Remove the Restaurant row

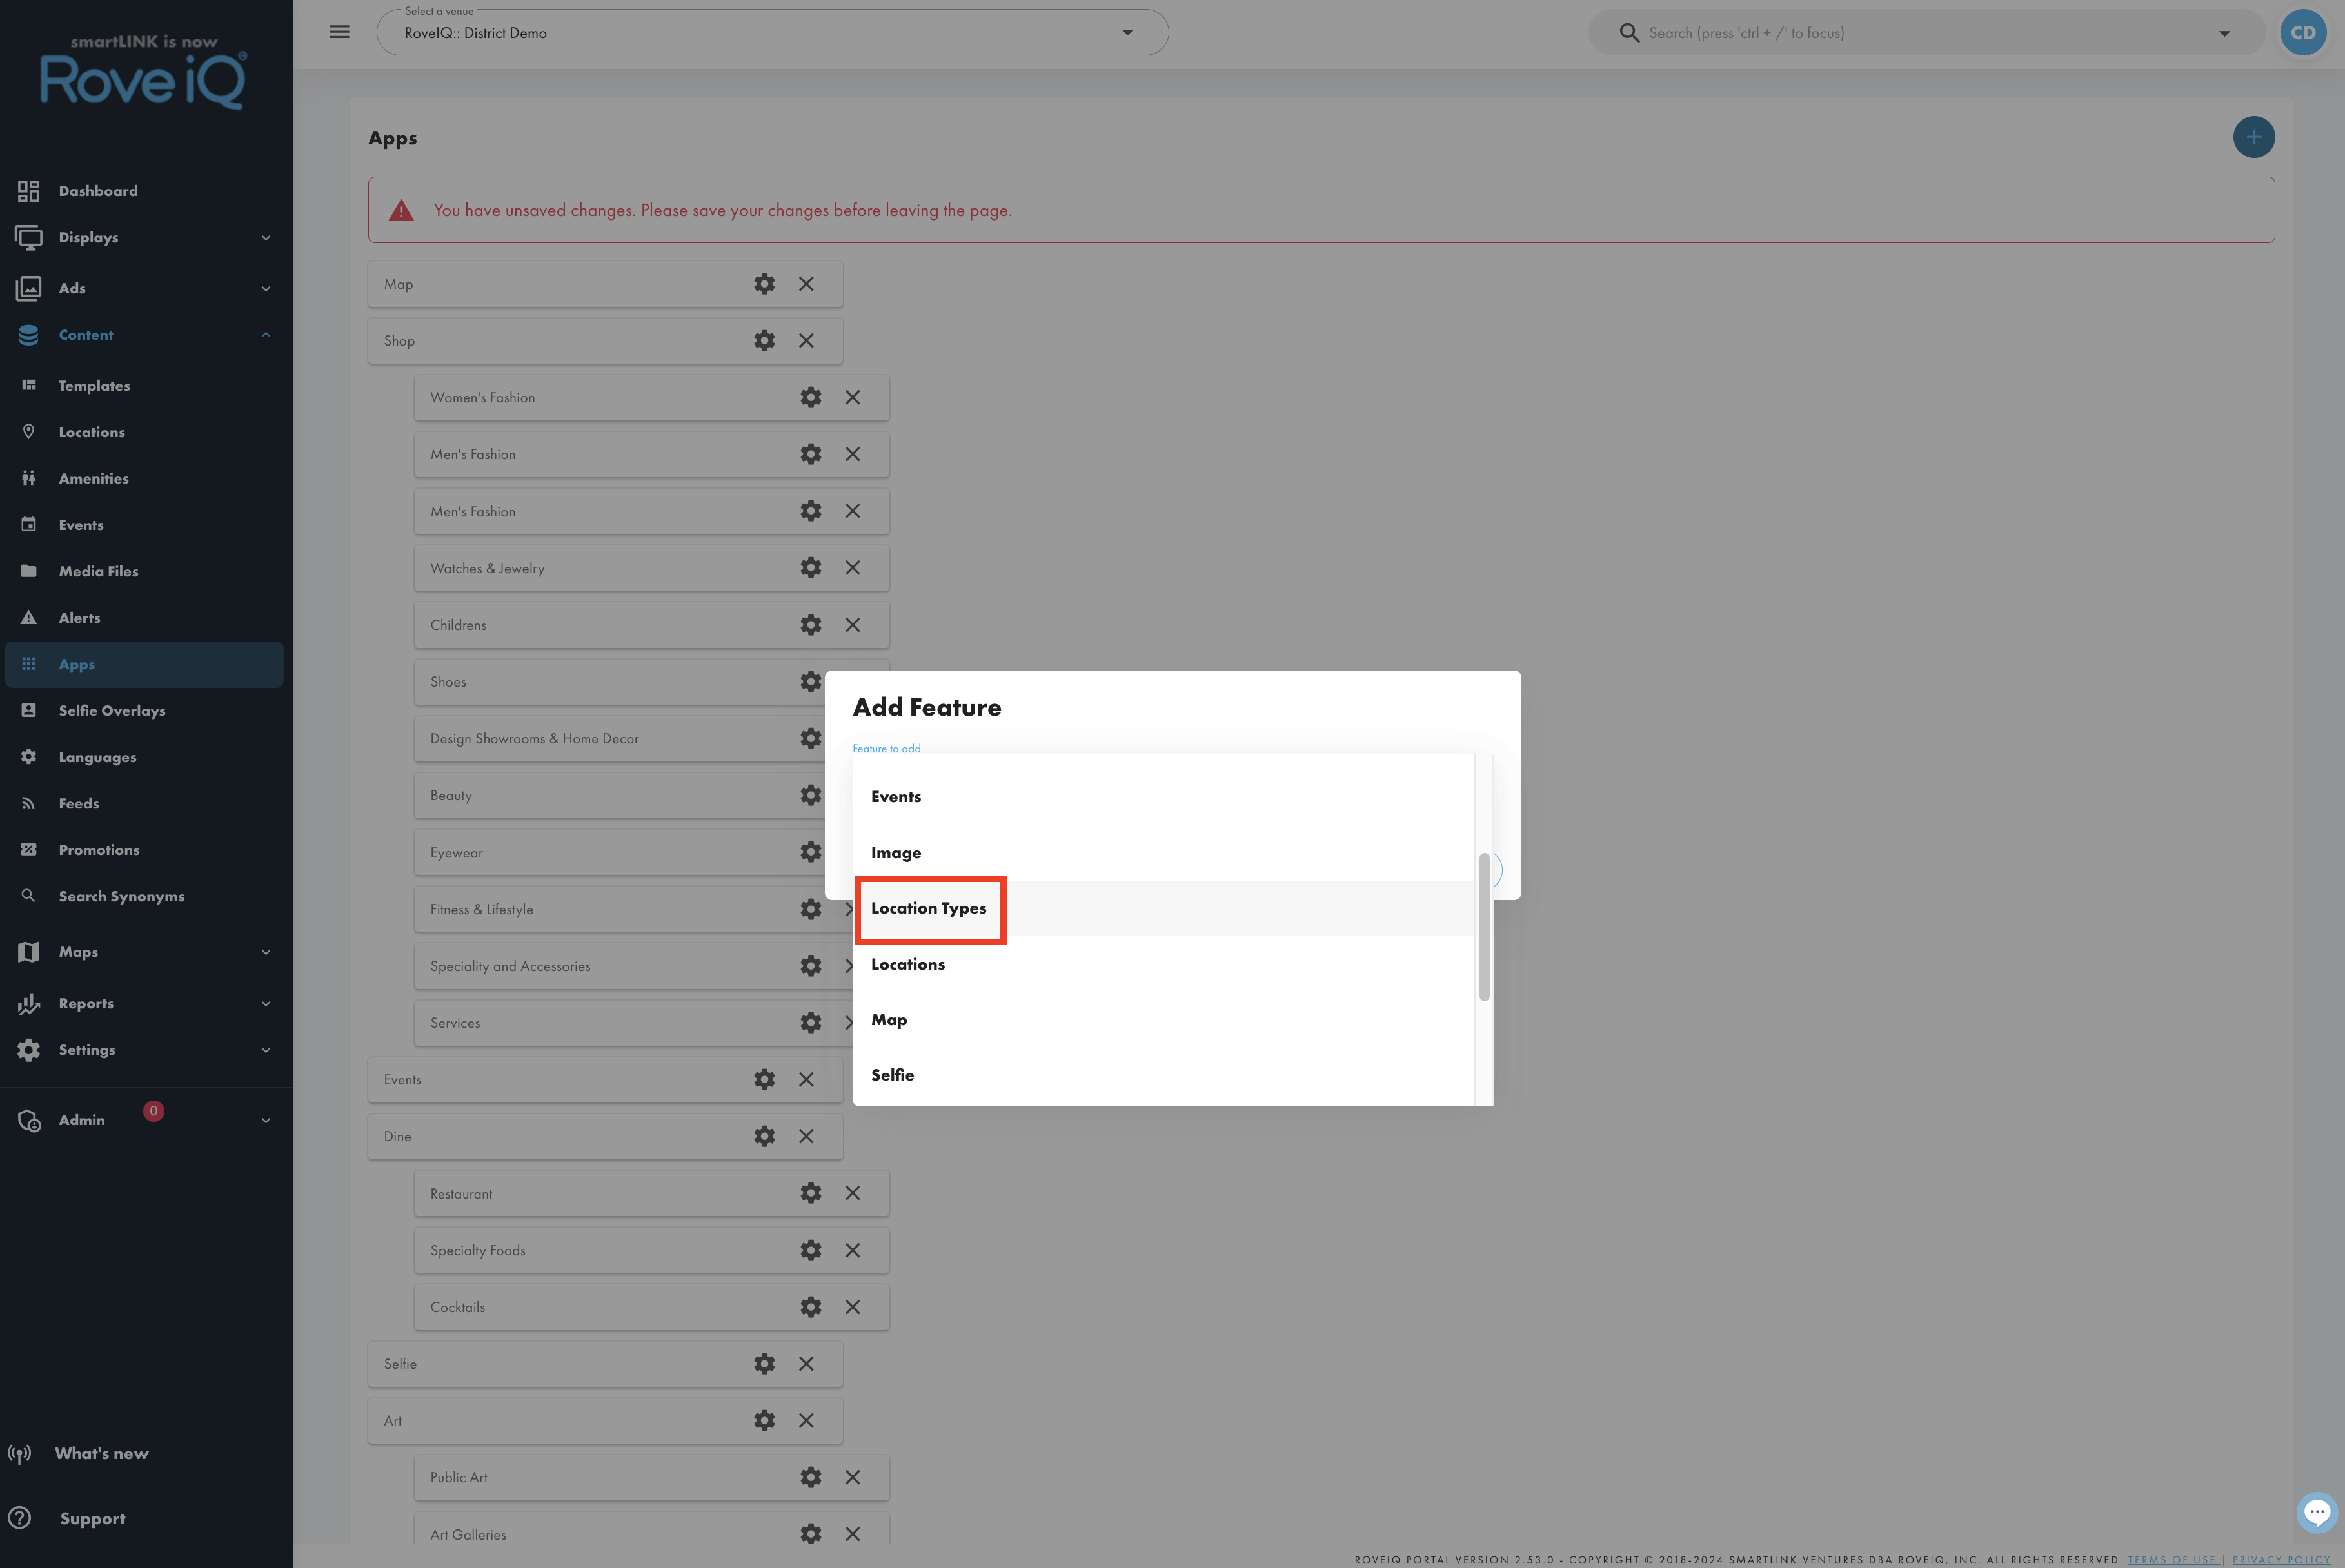pos(852,1193)
